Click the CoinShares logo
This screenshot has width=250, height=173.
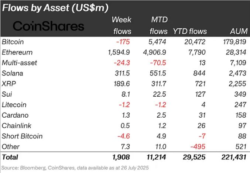pos(48,26)
